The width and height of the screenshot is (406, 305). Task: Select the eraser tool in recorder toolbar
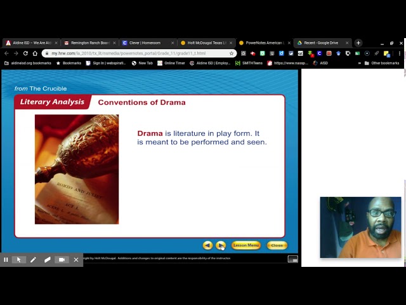[x=48, y=260]
